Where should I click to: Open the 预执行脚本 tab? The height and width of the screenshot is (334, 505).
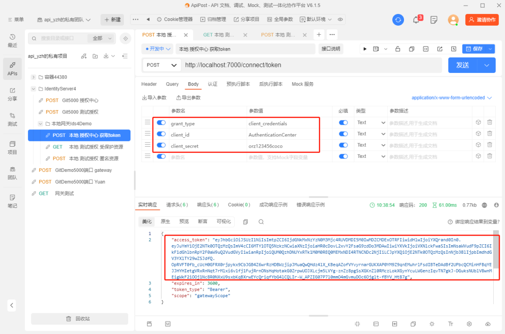point(238,84)
